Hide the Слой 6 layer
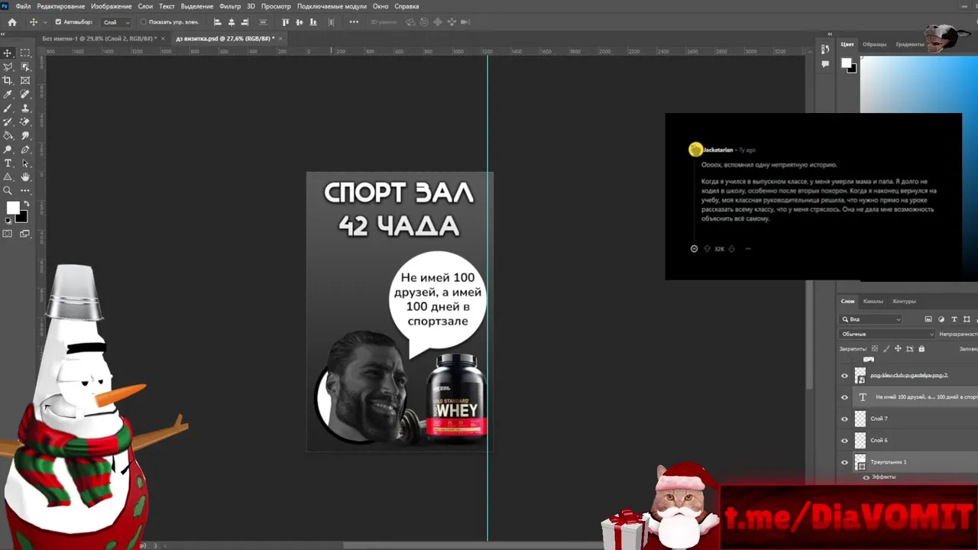The image size is (978, 550). [844, 440]
